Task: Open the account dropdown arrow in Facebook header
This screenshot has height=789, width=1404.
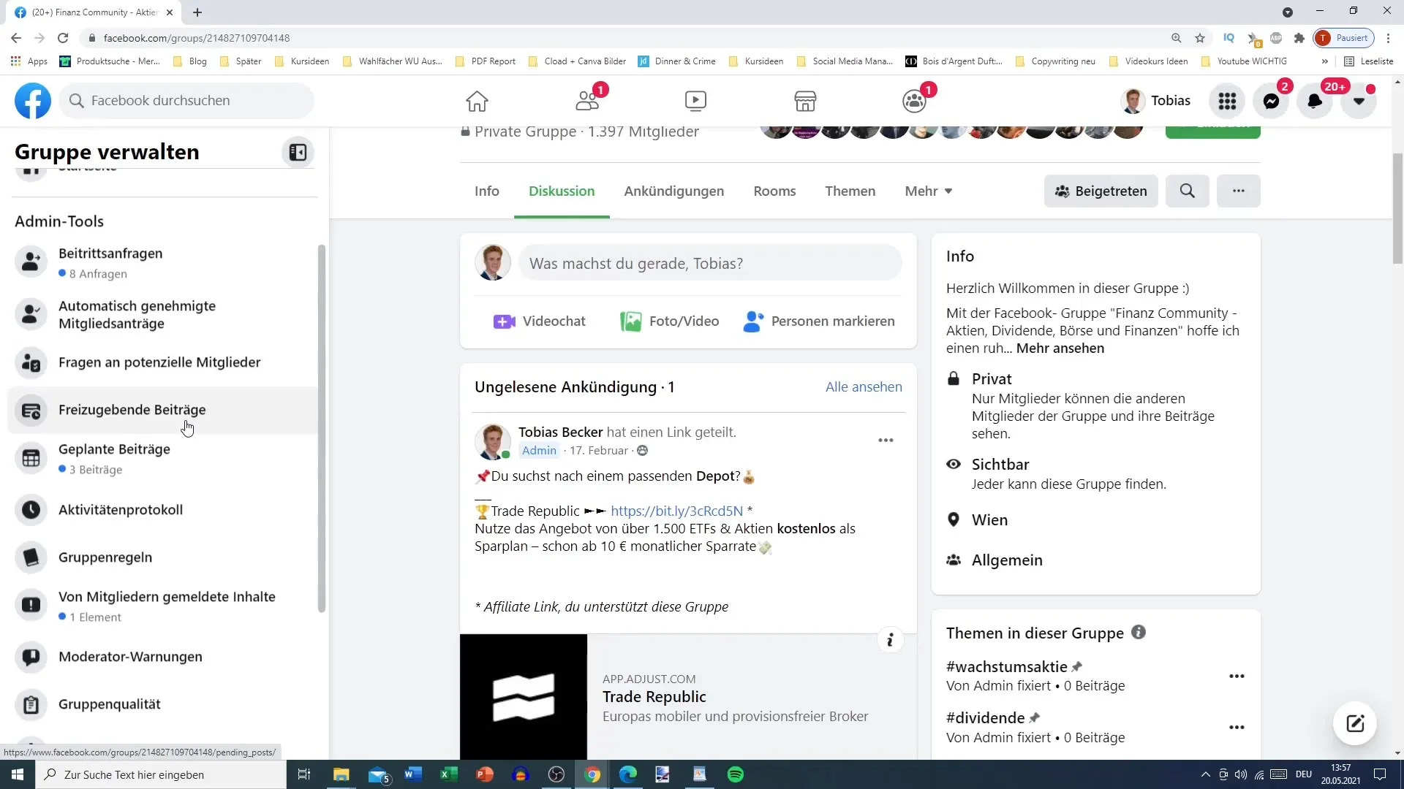Action: pyautogui.click(x=1359, y=101)
